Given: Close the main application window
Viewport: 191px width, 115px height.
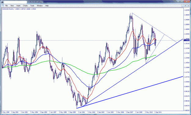Looking at the screenshot, I should coord(187,1).
